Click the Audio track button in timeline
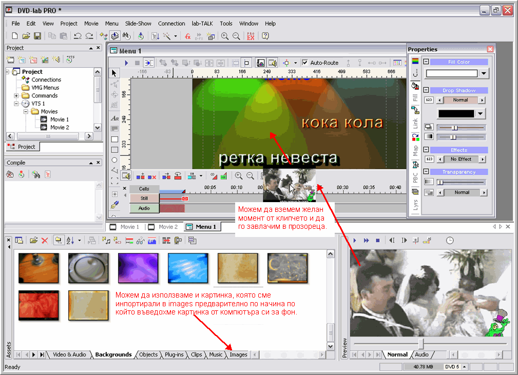The height and width of the screenshot is (375, 518). point(144,208)
